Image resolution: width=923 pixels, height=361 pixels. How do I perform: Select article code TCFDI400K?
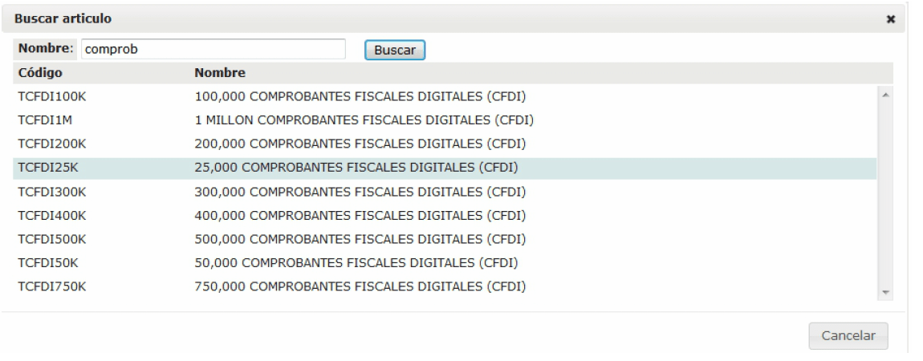coord(51,215)
